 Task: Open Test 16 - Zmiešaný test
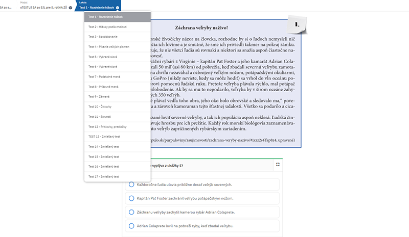coord(118,167)
